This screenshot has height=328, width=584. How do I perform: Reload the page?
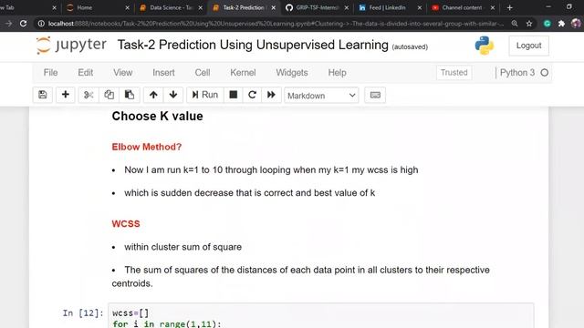[x=23, y=24]
